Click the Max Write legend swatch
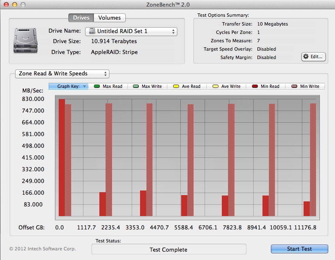The height and width of the screenshot is (260, 335). [x=135, y=86]
